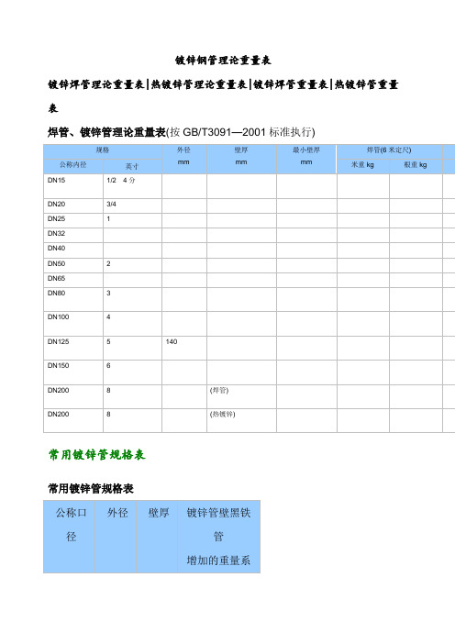
Task: Click the 米重 kg sub-header
Action: tap(363, 166)
